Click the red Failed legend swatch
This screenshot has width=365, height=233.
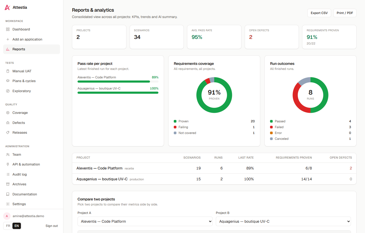(271, 127)
